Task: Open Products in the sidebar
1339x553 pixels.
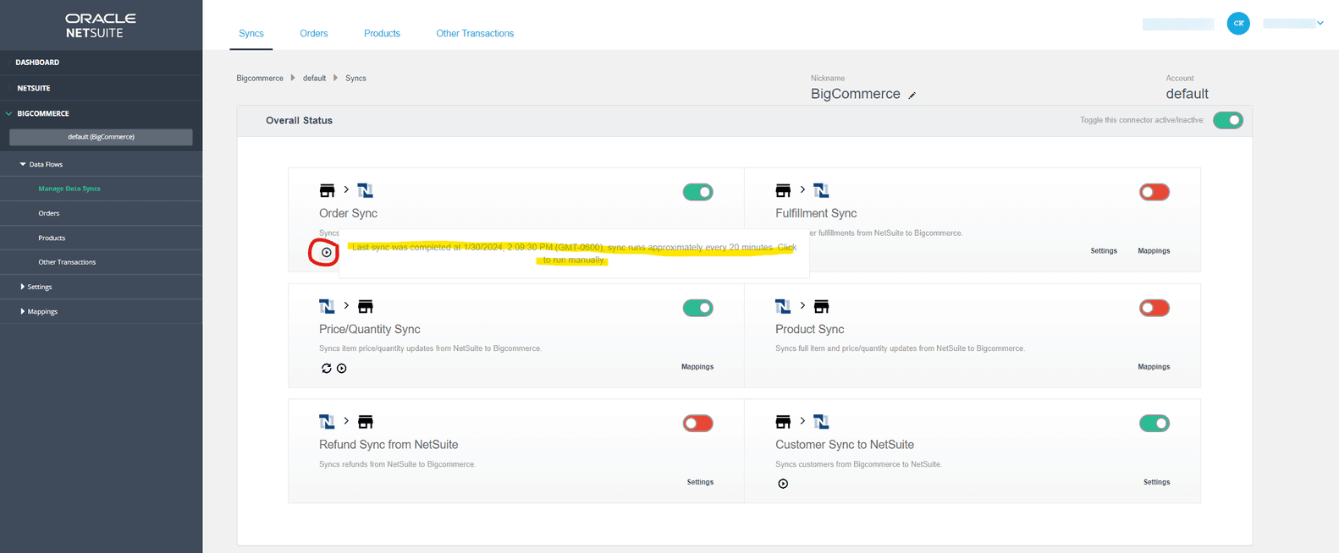Action: pos(52,238)
